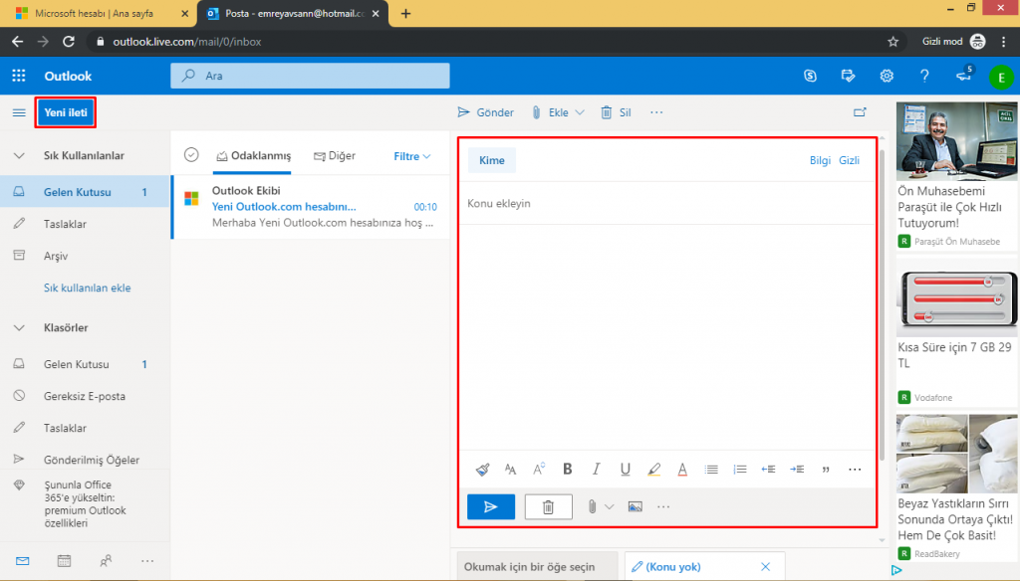Switch to the Calendar module
The image size is (1020, 581).
tap(64, 561)
